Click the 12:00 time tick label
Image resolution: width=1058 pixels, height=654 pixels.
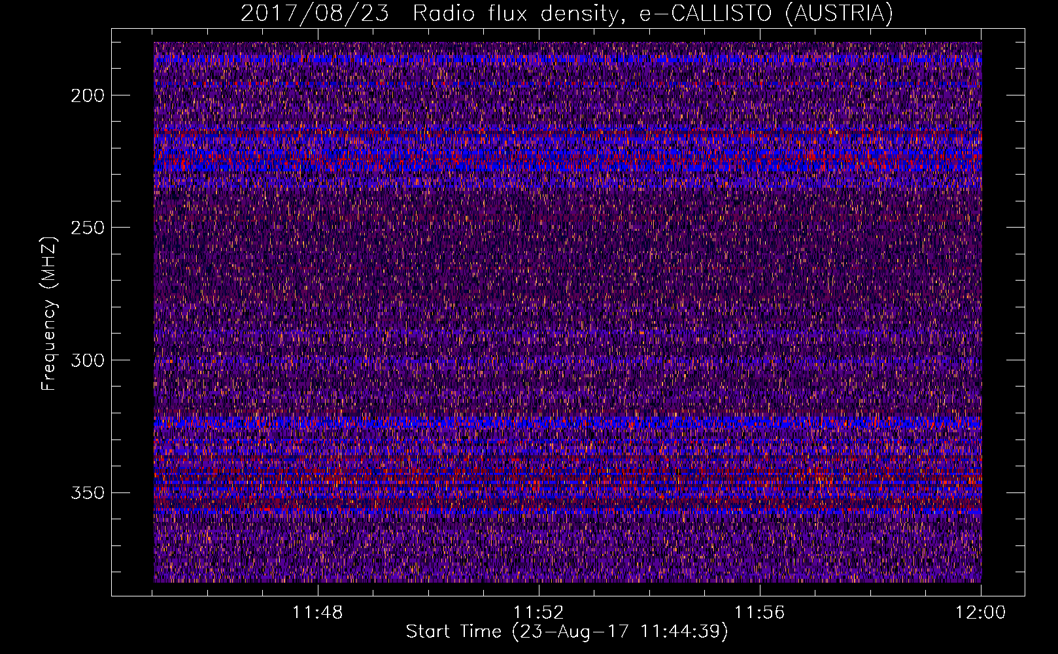tap(981, 613)
